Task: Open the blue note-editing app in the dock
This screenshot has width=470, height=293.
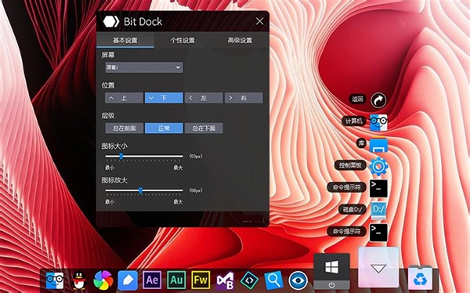Action: (x=128, y=280)
